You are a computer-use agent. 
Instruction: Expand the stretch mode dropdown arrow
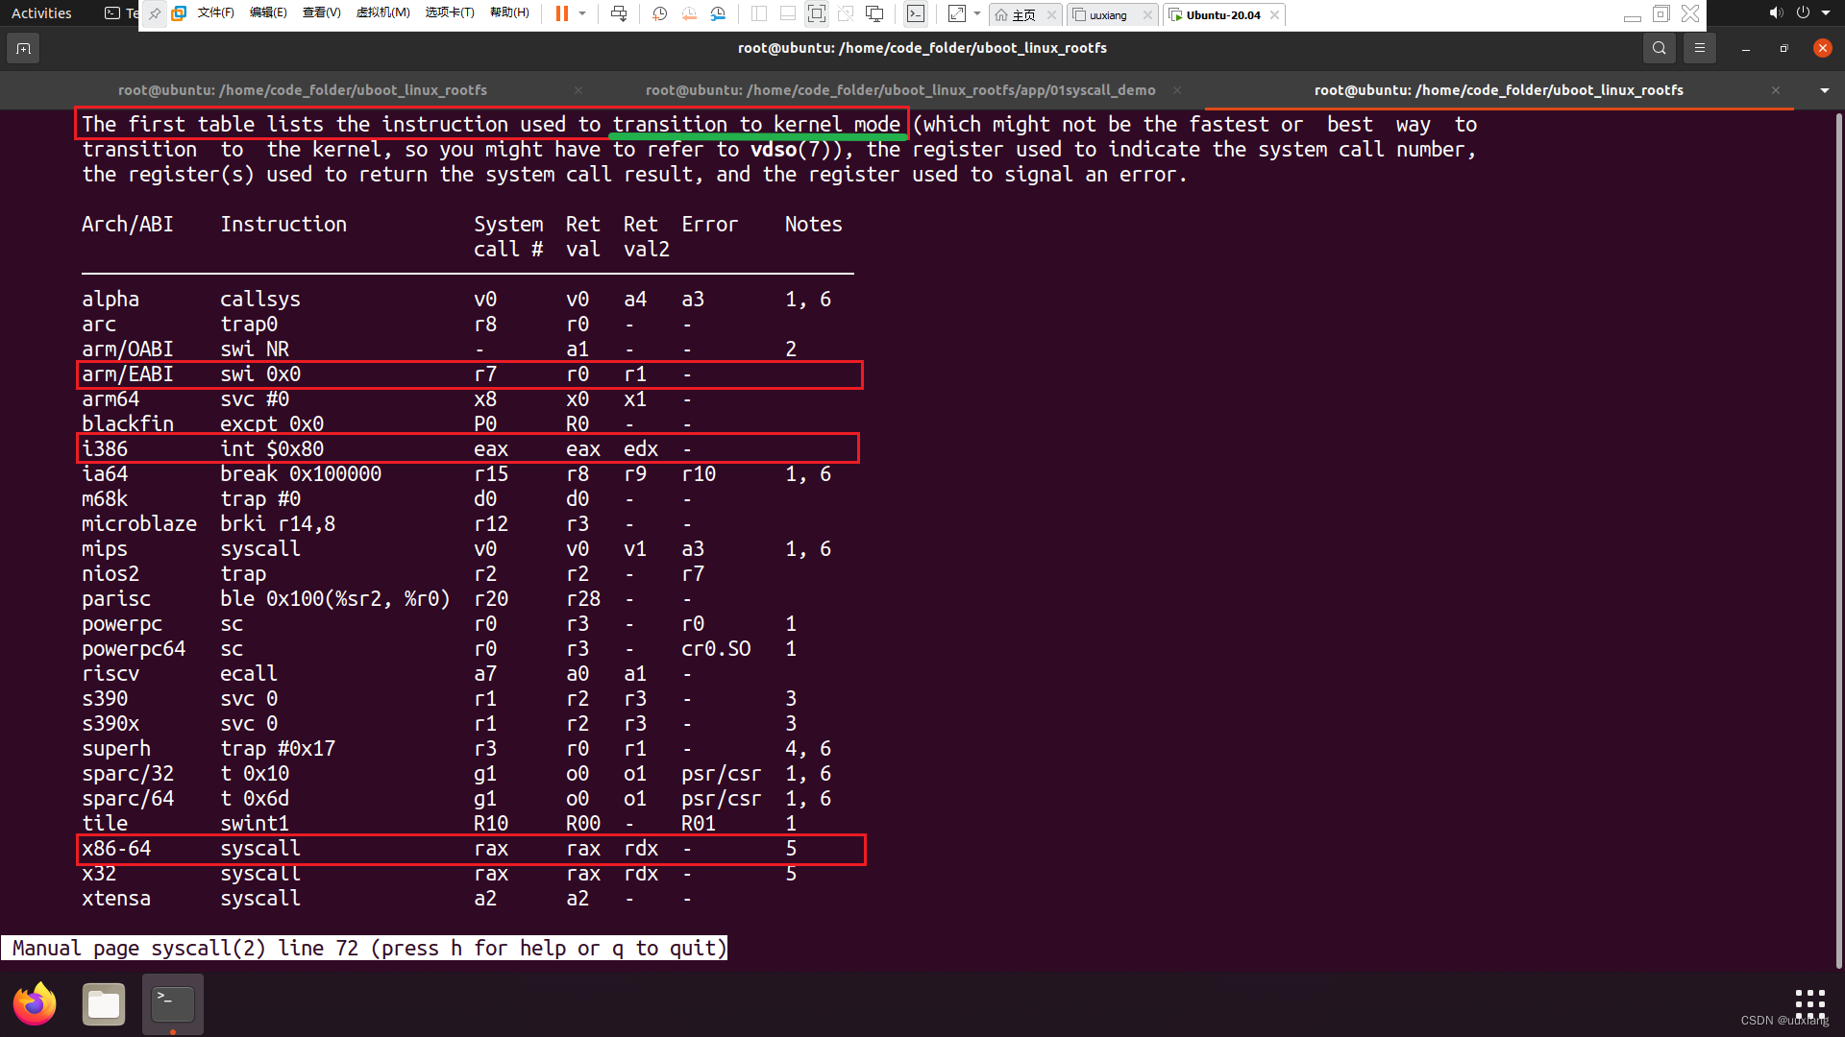pyautogui.click(x=977, y=13)
